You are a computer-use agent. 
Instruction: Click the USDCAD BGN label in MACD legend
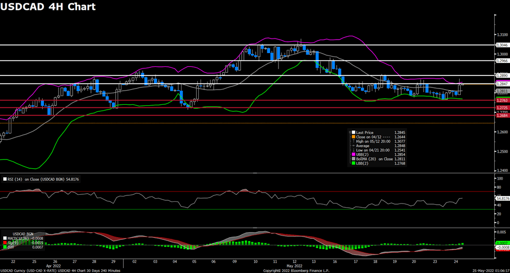pos(23,234)
